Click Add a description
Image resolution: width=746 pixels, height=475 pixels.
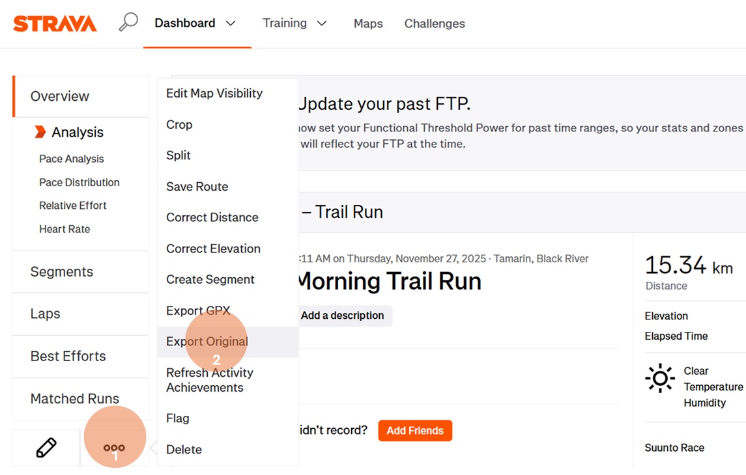tap(343, 315)
